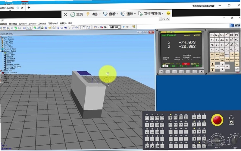
Task: Collapse the remote toolbar with up chevron
Action: [167, 19]
